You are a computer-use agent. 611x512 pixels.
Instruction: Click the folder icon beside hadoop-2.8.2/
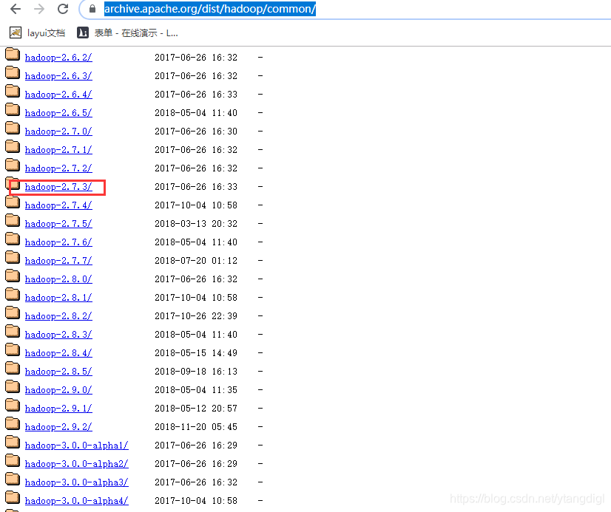pos(13,313)
